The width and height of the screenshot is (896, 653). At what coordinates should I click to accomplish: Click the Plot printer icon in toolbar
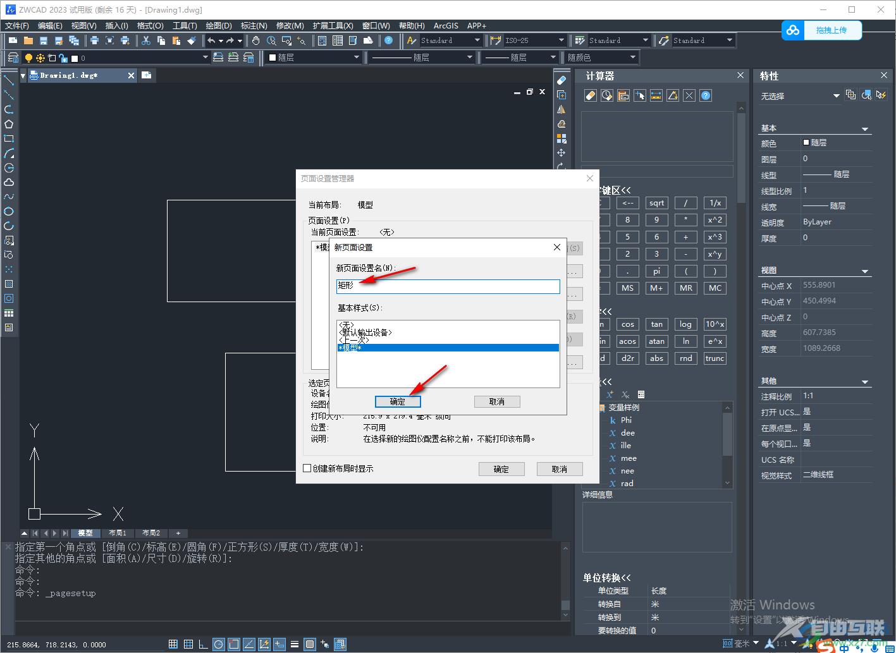point(94,40)
